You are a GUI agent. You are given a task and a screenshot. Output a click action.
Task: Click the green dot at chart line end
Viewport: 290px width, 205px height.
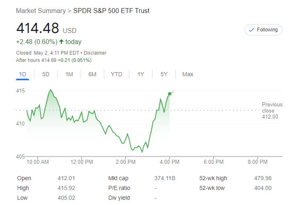pos(170,94)
